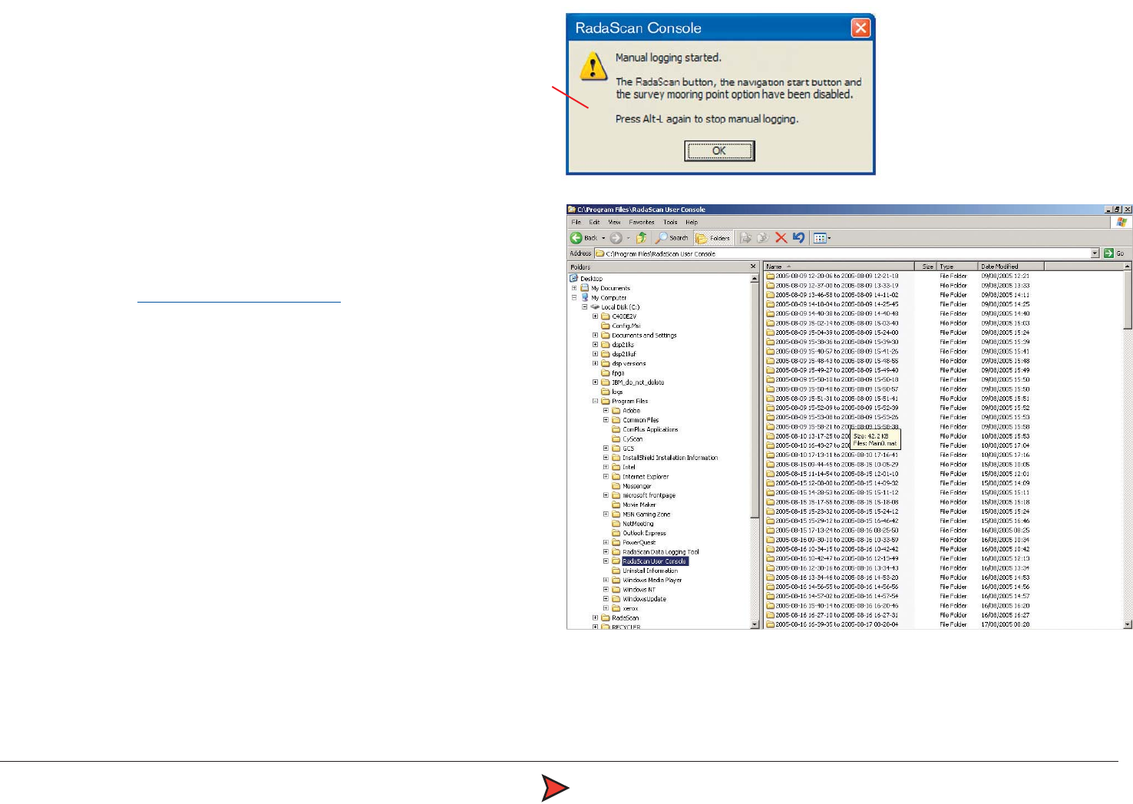Open the Search pane
The height and width of the screenshot is (804, 1133).
point(672,238)
